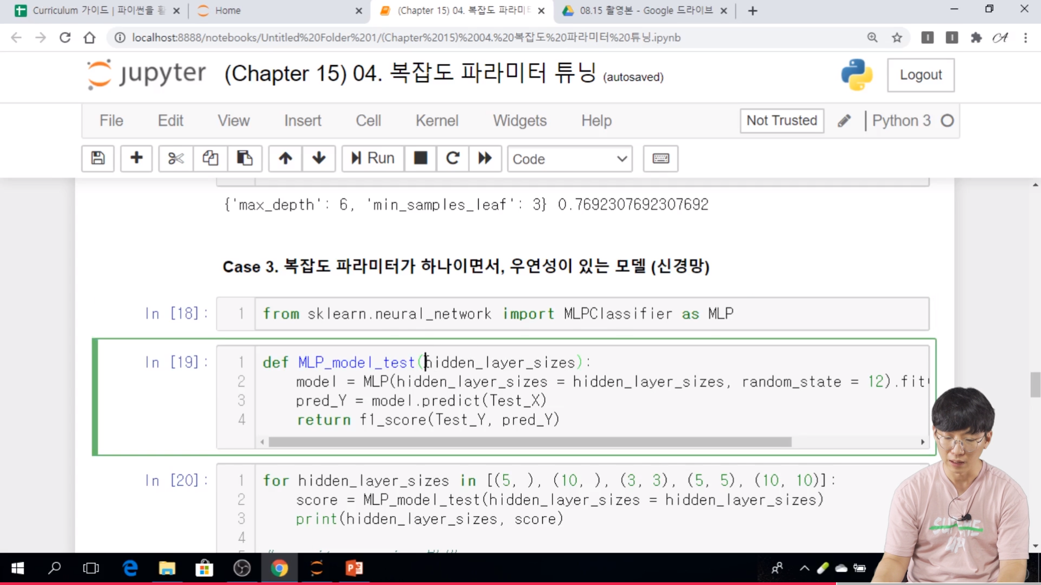Screen dimensions: 1041x585
Task: Open the Cell menu
Action: point(368,120)
